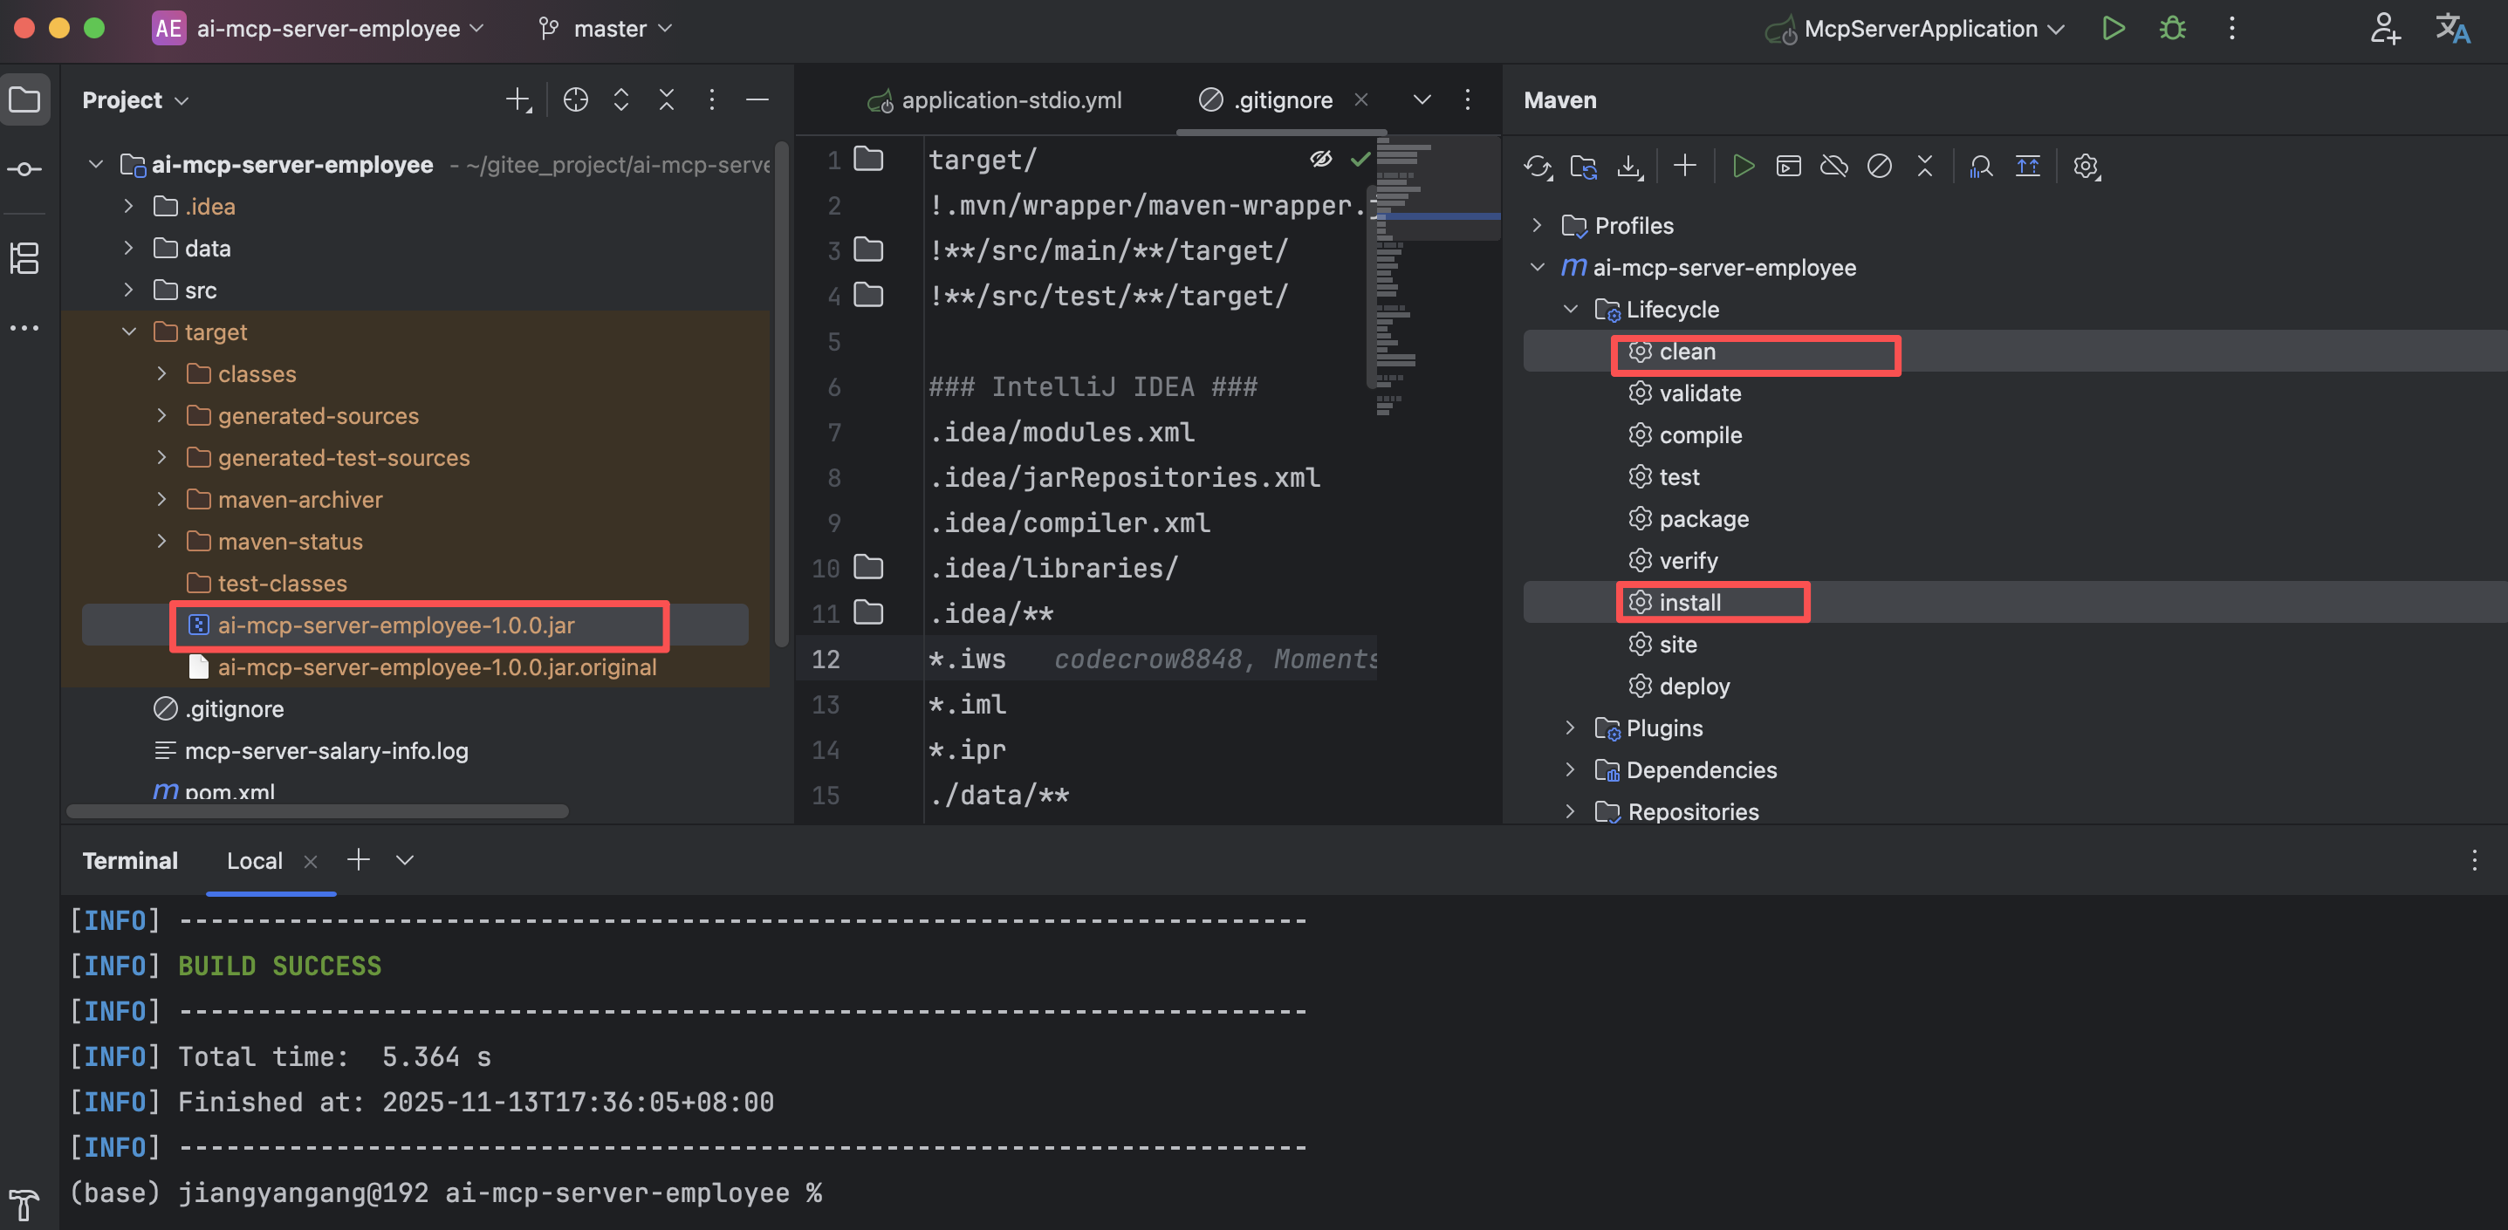Open Structure tool window in left sidebar

[24, 258]
